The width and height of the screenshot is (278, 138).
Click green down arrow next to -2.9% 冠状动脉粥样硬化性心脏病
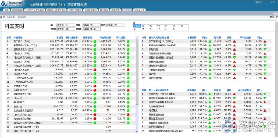click(x=265, y=45)
